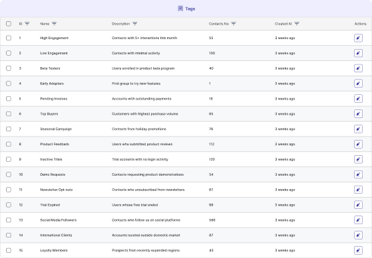
Task: Check the Inactive Trials row checkbox
Action: pos(9,159)
